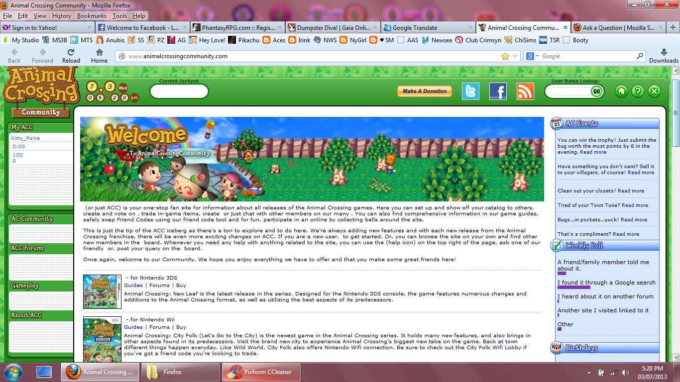This screenshot has width=680, height=382.
Task: Open the Firefox Downloads panel
Action: 664,55
